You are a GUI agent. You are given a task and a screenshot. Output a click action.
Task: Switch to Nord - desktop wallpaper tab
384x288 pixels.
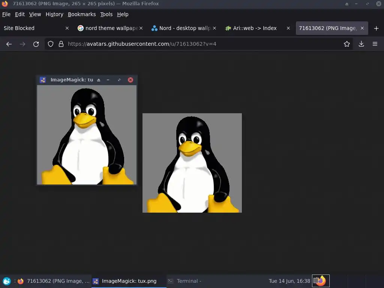[x=184, y=28]
